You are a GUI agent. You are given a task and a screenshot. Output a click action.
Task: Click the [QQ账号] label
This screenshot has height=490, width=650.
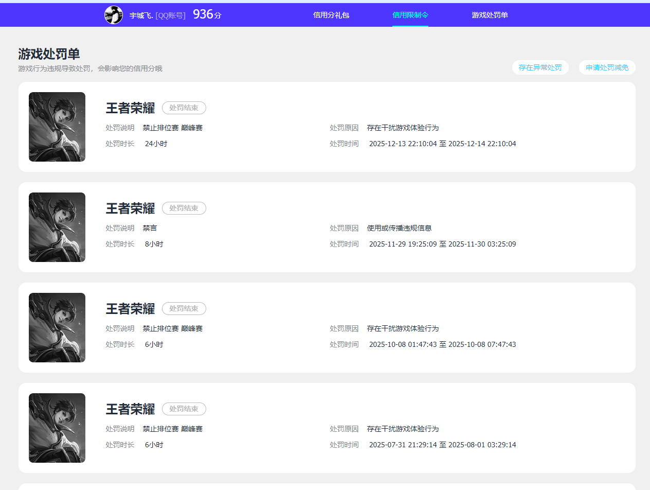point(171,15)
